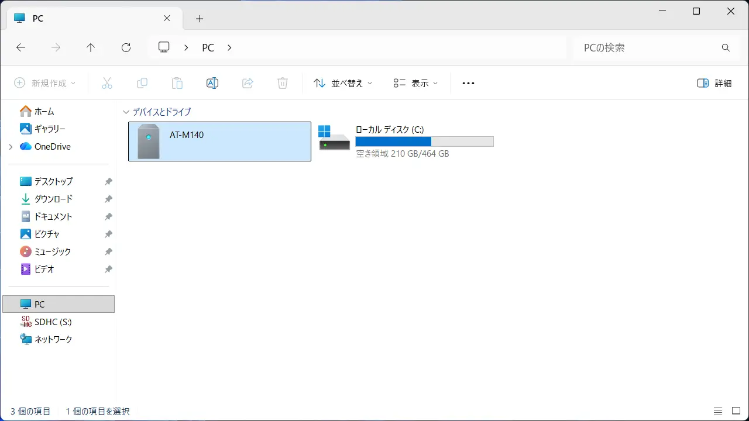Open the AT-M140 device

click(x=219, y=142)
